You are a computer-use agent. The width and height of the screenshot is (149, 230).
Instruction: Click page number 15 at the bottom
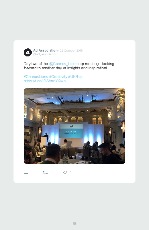[x=74, y=223]
